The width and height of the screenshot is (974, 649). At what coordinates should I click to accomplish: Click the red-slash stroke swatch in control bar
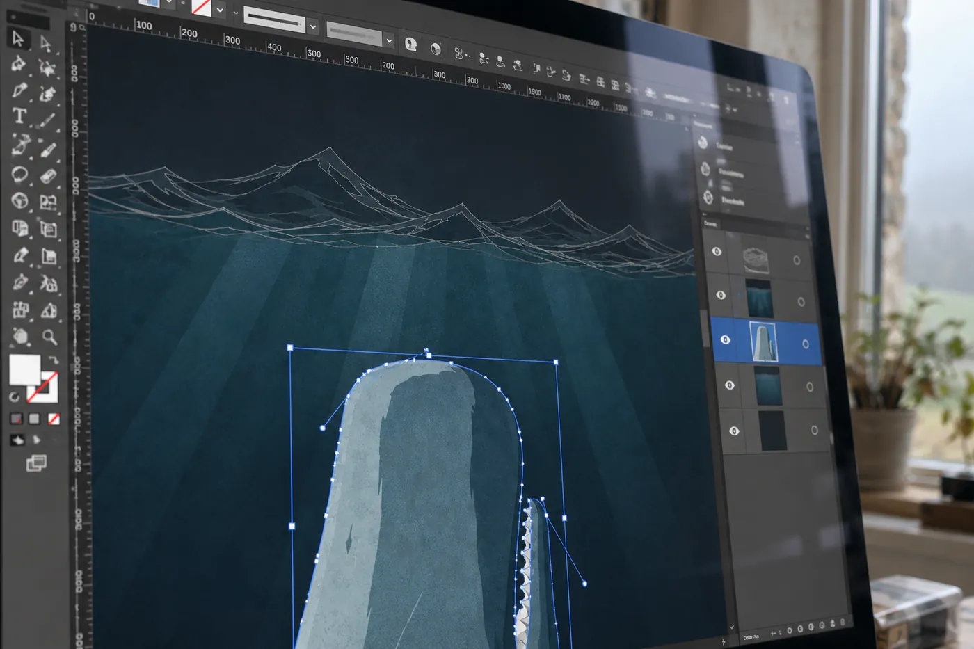tap(201, 7)
